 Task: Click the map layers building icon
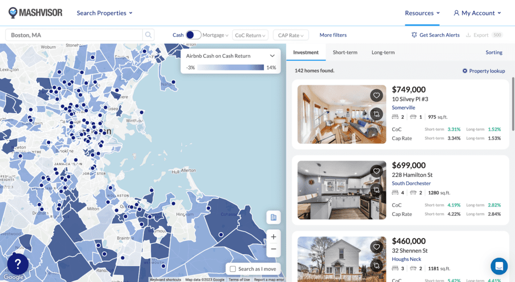[x=273, y=217]
